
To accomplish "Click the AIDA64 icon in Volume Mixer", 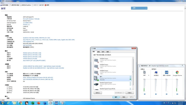I will click(x=167, y=72).
